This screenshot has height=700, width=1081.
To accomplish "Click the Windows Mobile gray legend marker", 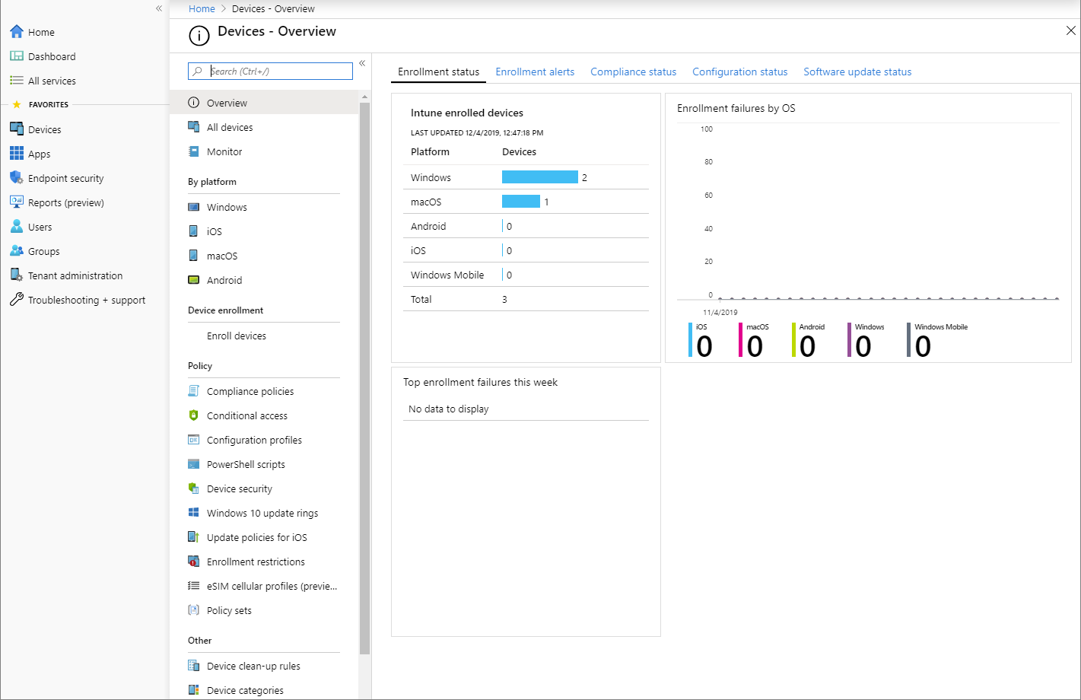I will [909, 340].
